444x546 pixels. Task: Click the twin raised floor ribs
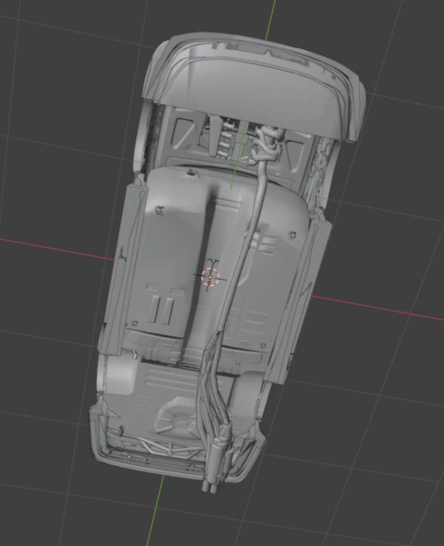point(161,309)
